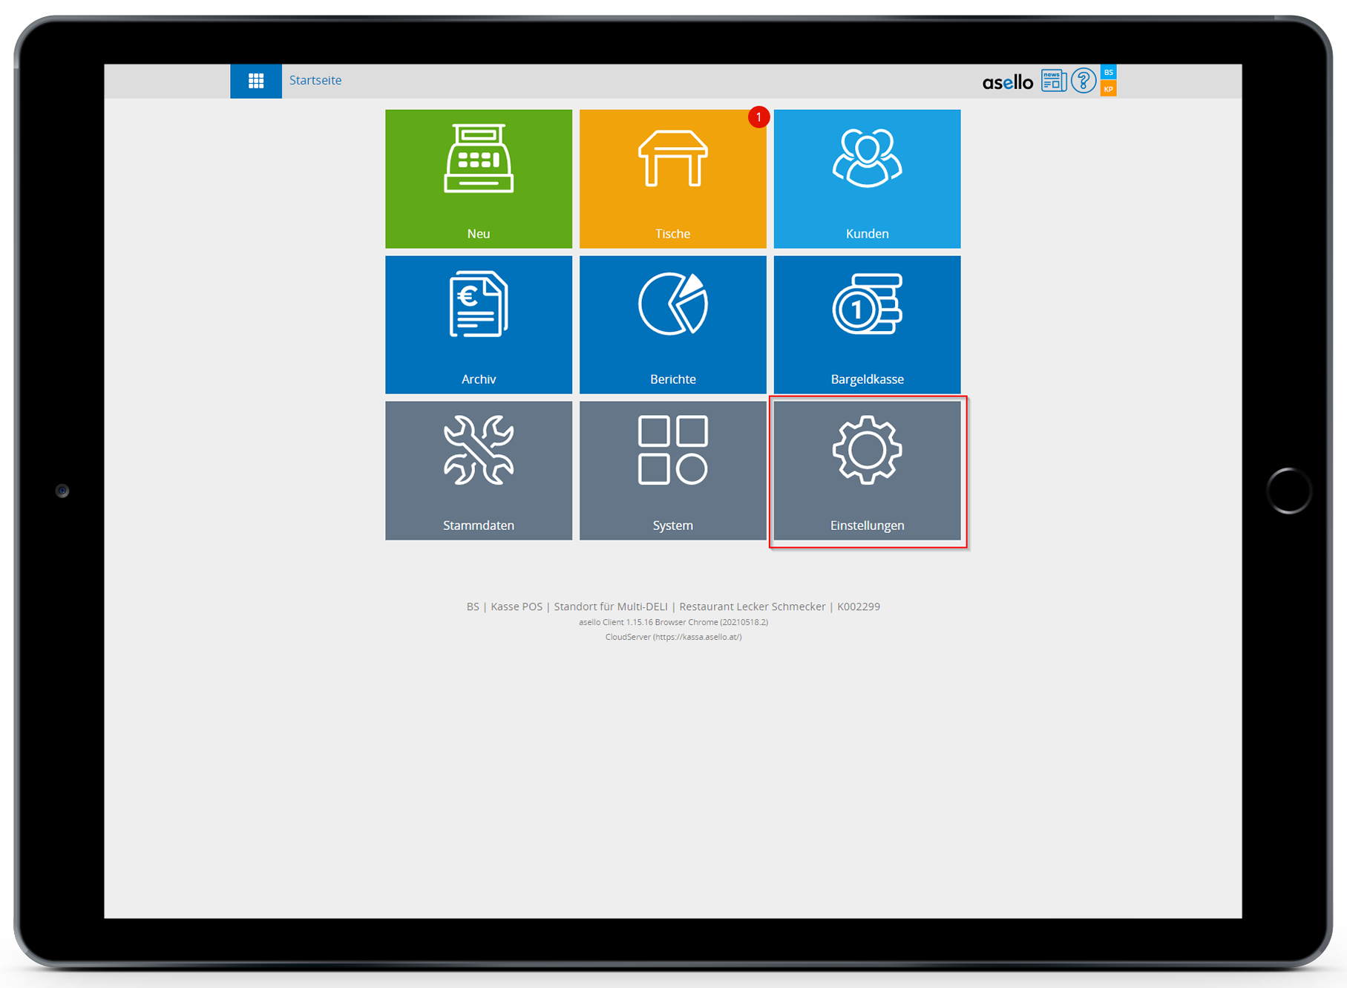Click the Einstellungen label text

pyautogui.click(x=867, y=526)
